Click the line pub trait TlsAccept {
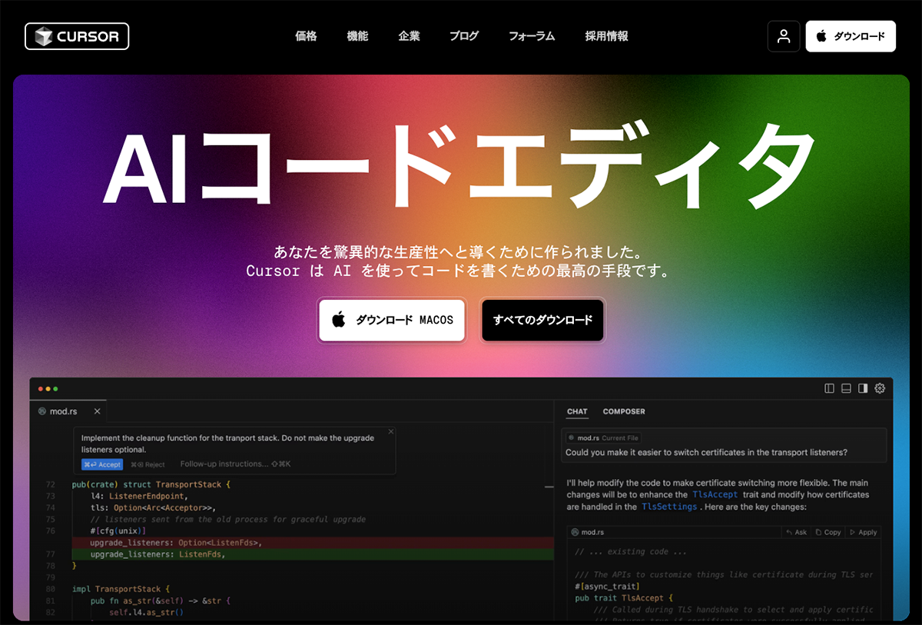This screenshot has height=625, width=922. point(624,597)
